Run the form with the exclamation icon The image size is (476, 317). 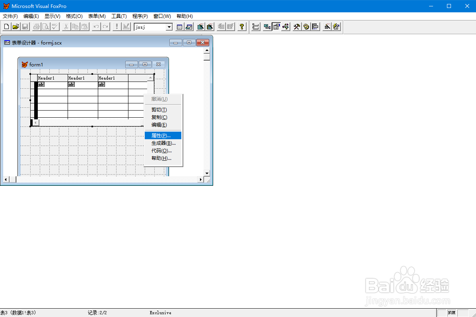click(117, 27)
